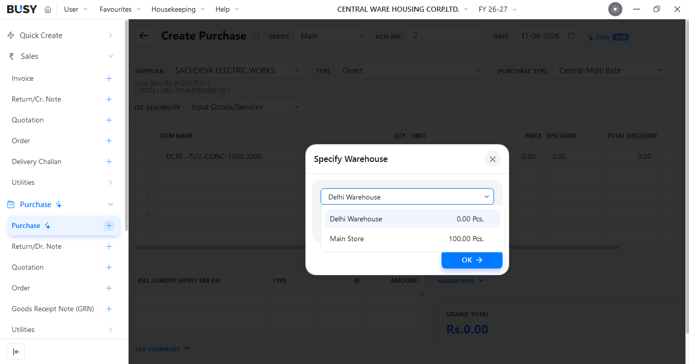Add a new Purchase Return/Dr. Note

pyautogui.click(x=109, y=247)
